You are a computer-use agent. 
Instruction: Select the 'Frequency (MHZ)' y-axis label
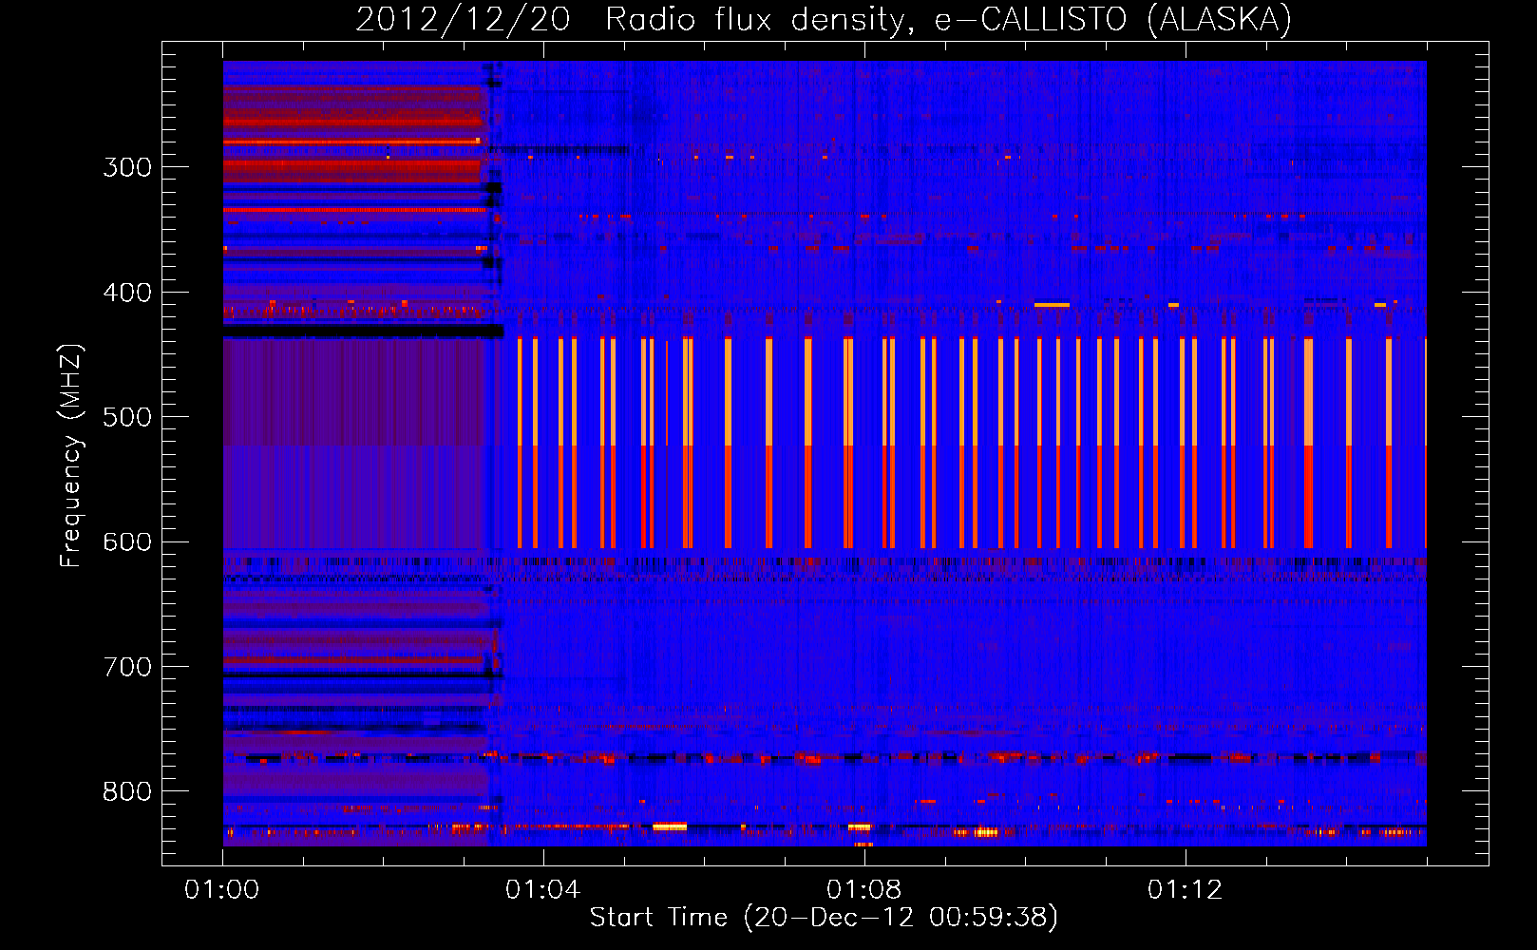[x=71, y=455]
